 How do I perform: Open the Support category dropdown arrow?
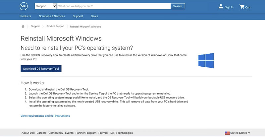pyautogui.click(x=55, y=6)
